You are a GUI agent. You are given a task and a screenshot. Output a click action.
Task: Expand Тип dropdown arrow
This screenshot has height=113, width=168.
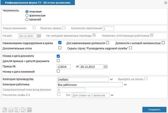112,95
